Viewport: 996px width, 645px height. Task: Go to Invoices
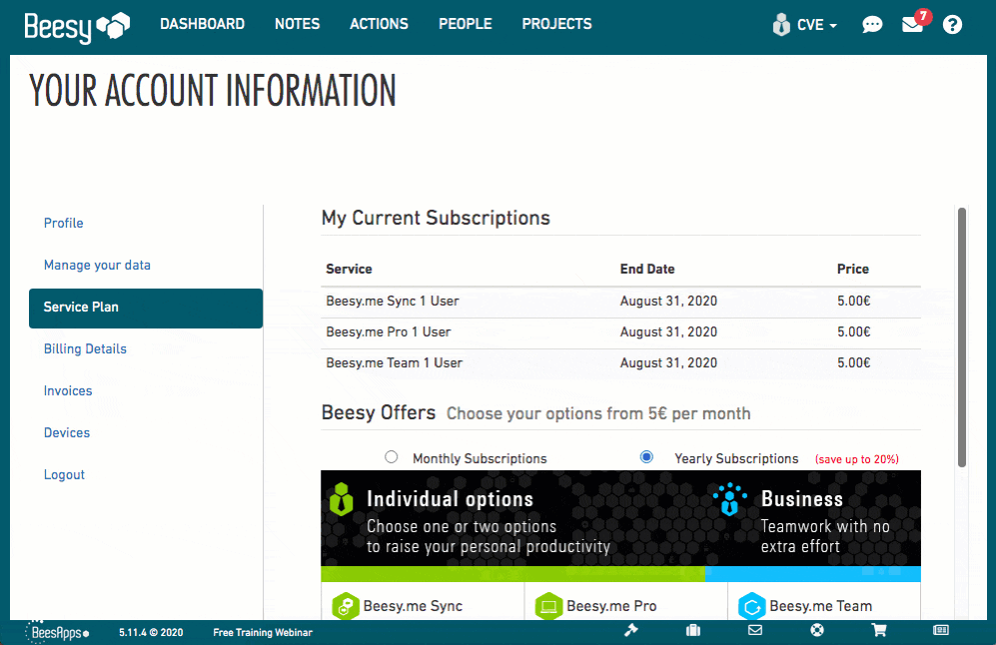68,391
